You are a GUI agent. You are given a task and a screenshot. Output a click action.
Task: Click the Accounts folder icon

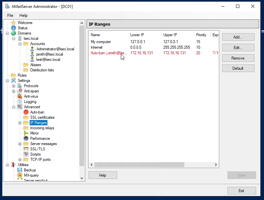[x=26, y=44]
